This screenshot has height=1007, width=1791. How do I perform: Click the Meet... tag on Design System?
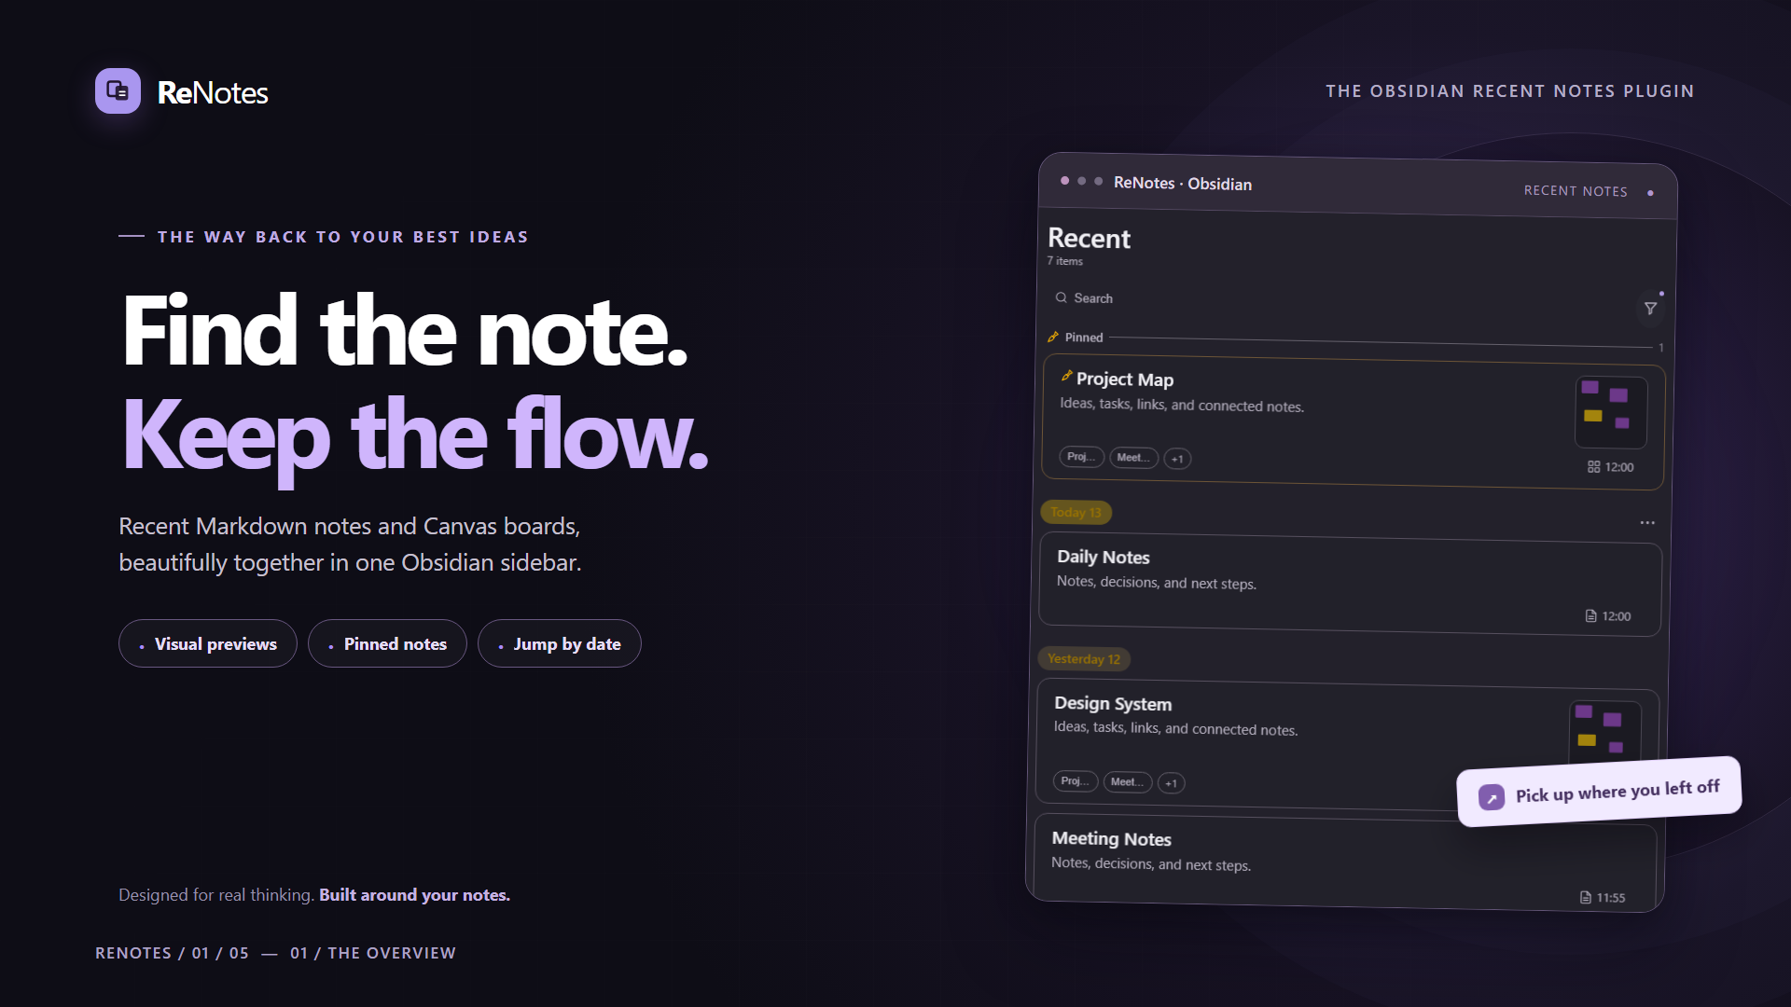pos(1128,781)
